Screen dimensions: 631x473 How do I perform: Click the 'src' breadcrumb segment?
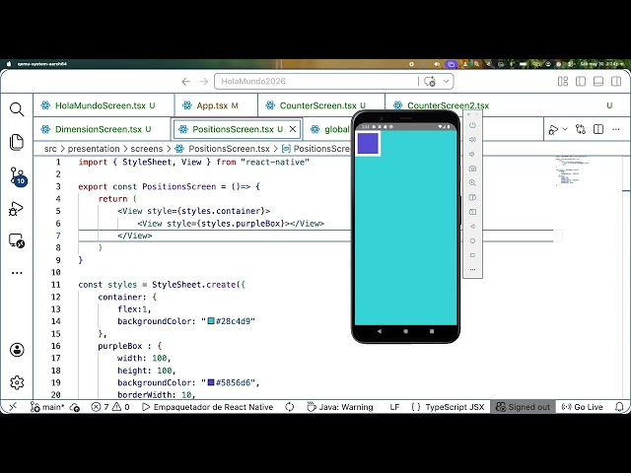click(50, 149)
